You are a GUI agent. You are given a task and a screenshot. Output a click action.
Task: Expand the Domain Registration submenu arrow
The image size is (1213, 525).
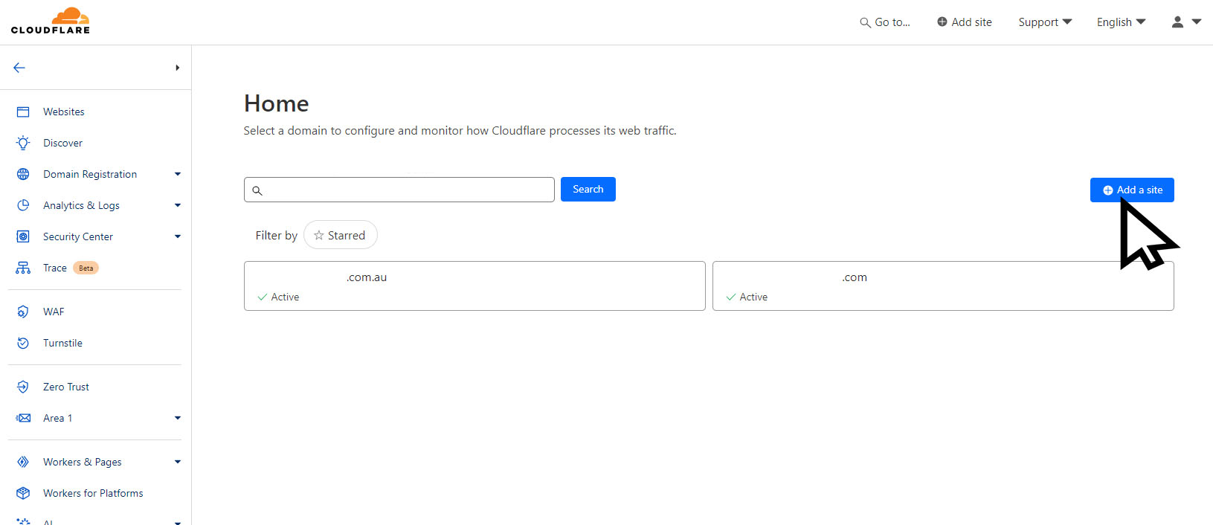click(x=178, y=174)
